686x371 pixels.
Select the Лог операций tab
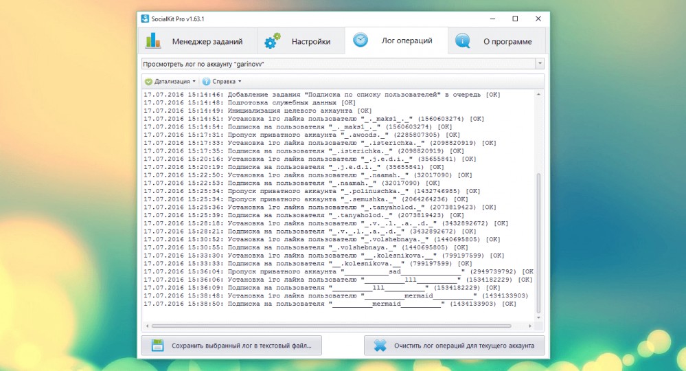pos(396,41)
